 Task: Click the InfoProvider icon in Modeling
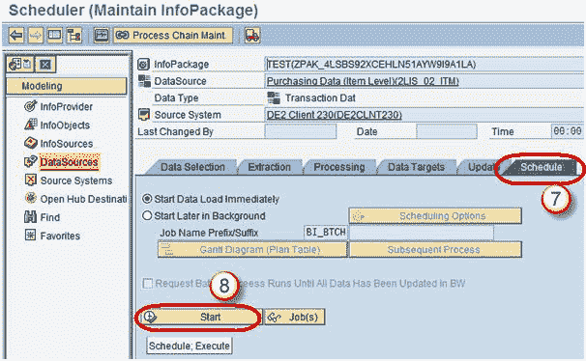point(30,106)
